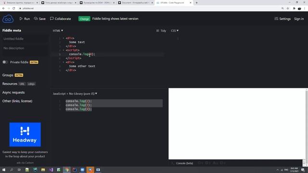Click the cdnjs tag next to Resources

click(x=31, y=84)
